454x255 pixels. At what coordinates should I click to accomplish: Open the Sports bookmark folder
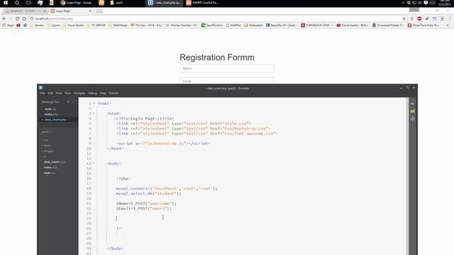click(x=53, y=25)
